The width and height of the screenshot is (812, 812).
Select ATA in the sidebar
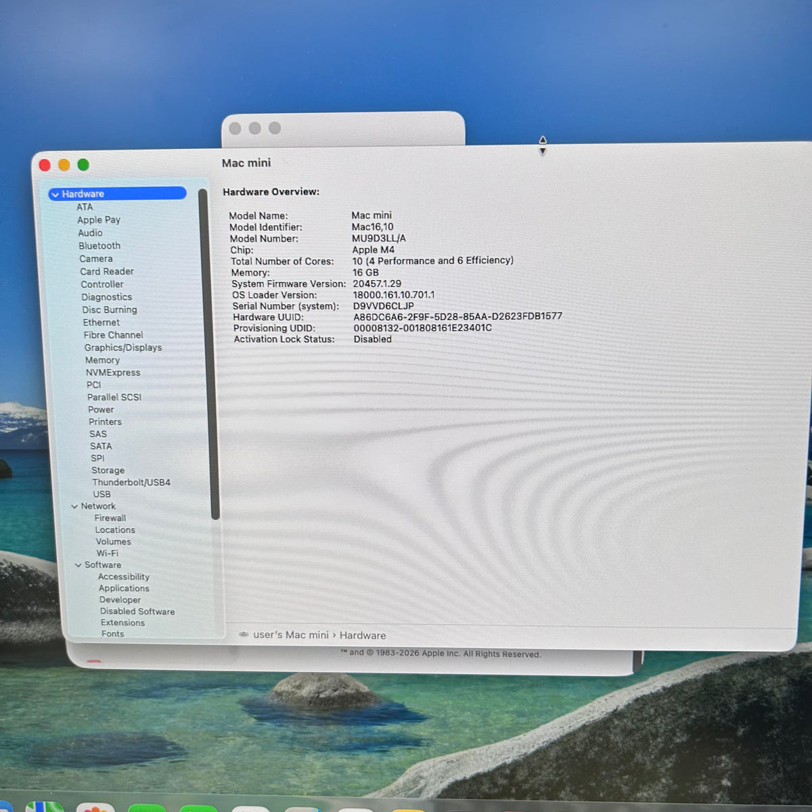pyautogui.click(x=85, y=207)
